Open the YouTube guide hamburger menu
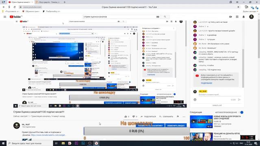260x146 pixels. [5, 17]
